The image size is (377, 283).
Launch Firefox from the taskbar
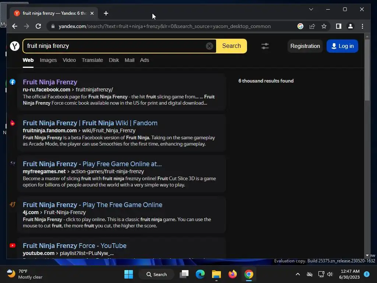233,274
